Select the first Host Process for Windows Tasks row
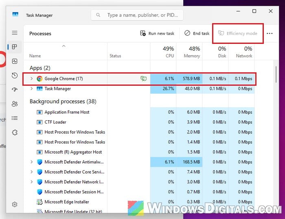Viewport: 285px width, 219px height. tap(139, 132)
